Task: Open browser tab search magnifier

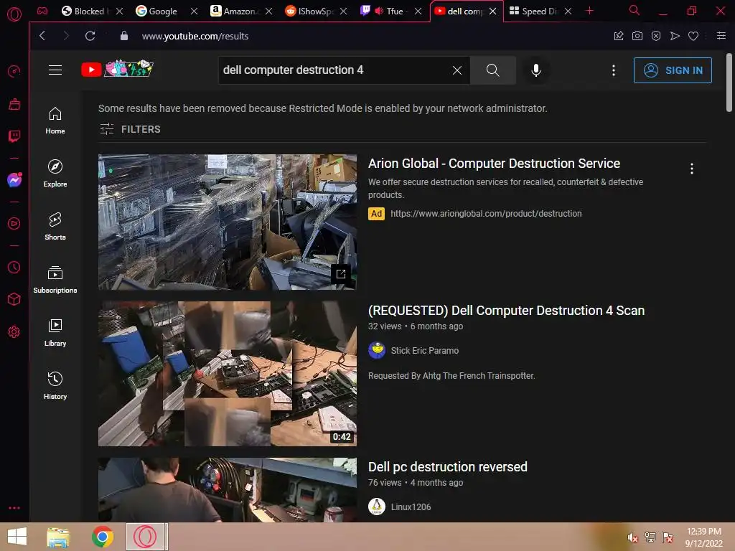Action: [x=634, y=10]
